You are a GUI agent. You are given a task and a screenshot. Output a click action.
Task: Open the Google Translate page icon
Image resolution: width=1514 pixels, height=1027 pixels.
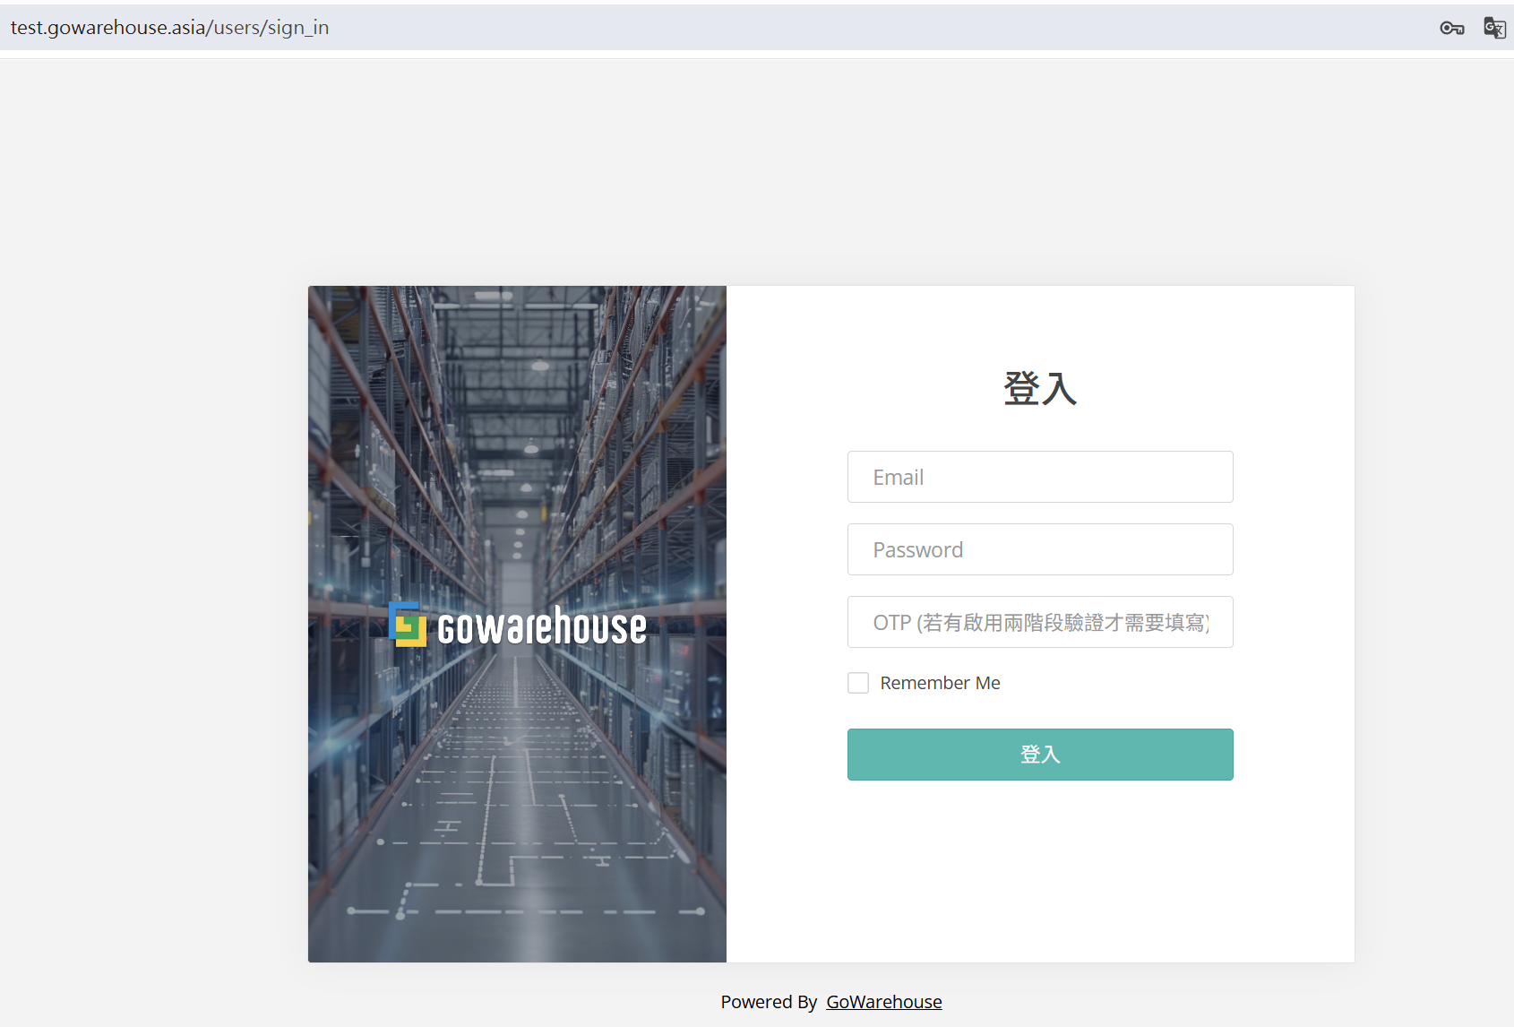click(x=1493, y=28)
